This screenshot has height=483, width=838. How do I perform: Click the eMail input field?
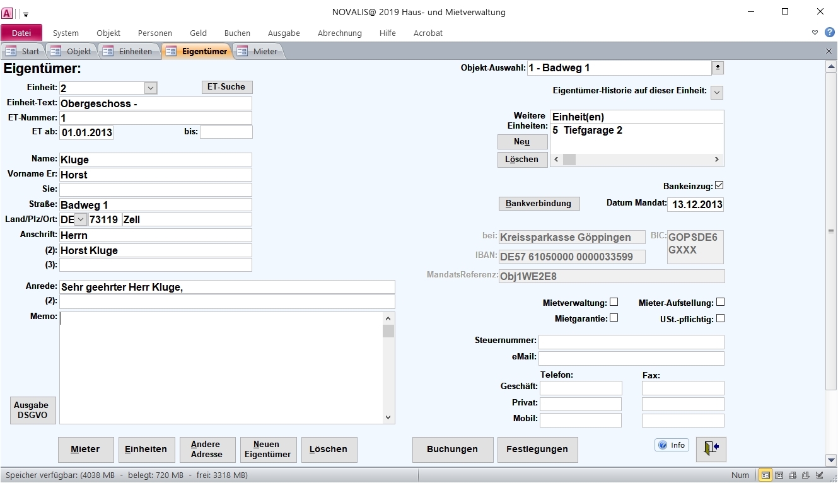tap(631, 358)
